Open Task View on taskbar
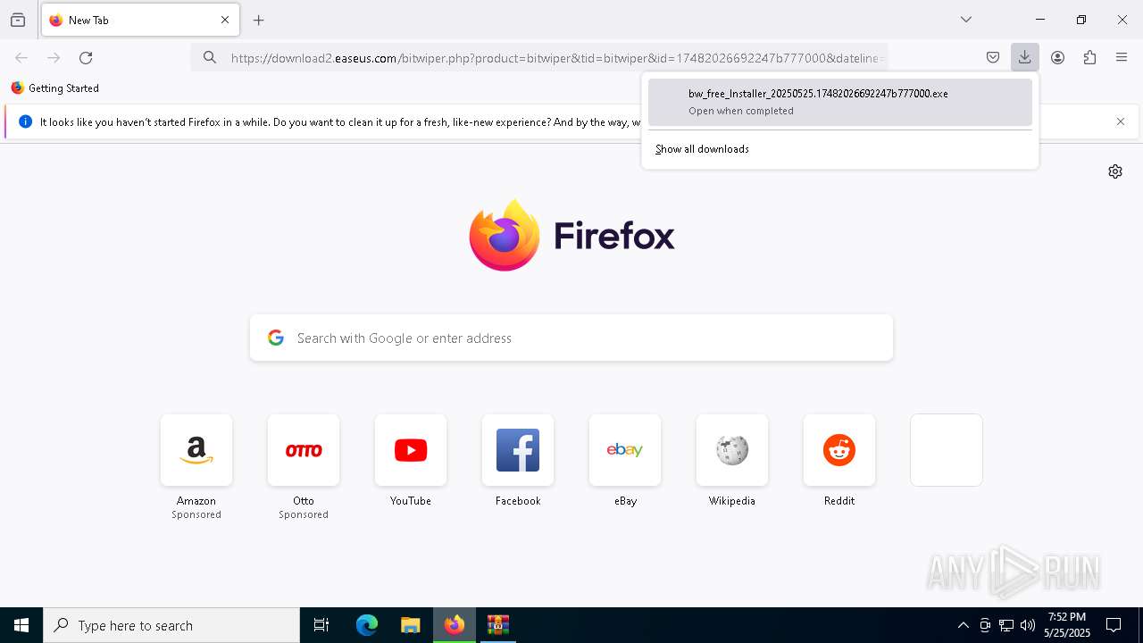Screen dimensions: 1143x643 point(321,625)
